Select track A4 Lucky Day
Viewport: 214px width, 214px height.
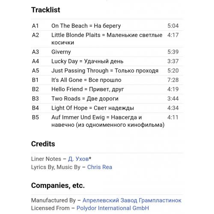pos(107,61)
